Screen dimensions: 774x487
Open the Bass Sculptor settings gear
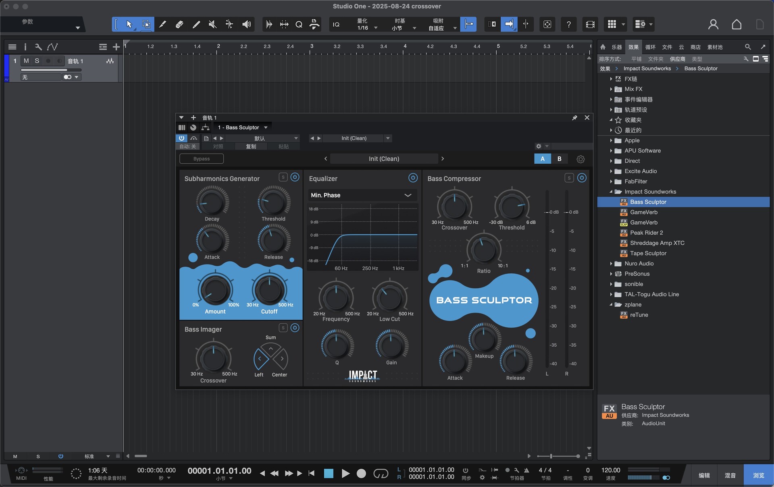[x=580, y=159]
